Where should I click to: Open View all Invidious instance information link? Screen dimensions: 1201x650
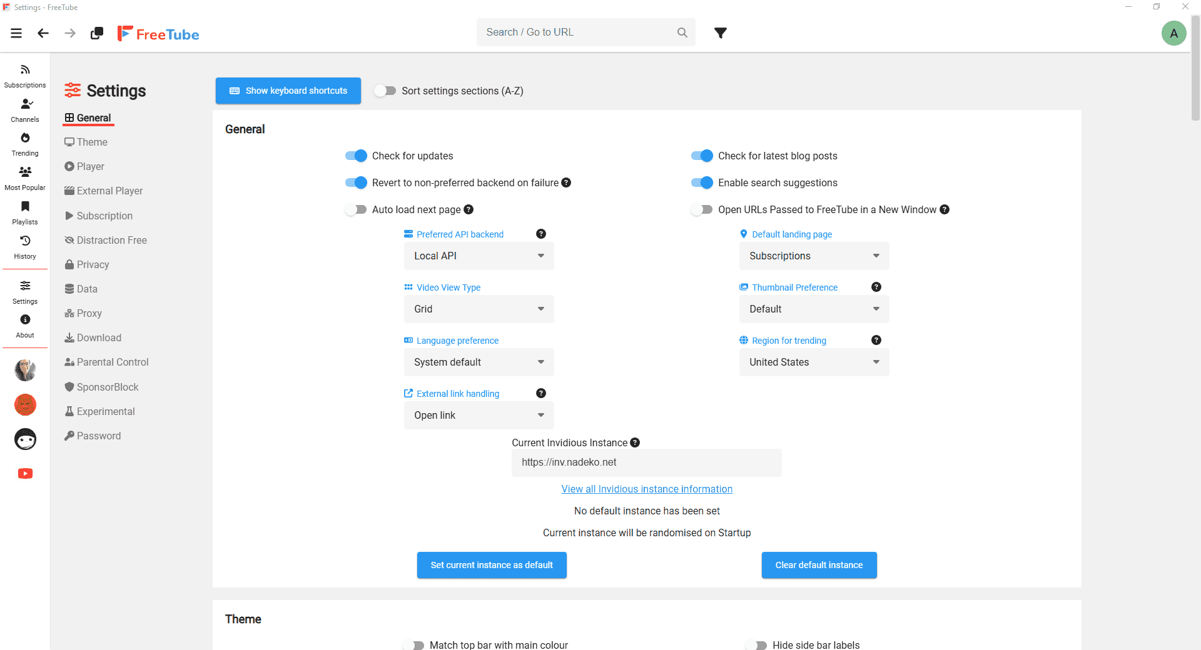click(x=647, y=489)
